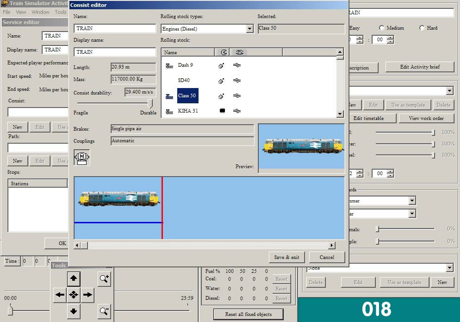Click the Class 50 coupling icon

click(237, 96)
